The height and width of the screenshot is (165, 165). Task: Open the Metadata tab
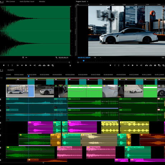point(42,1)
